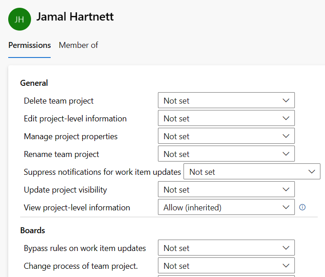
Task: Expand the Update project visibility dropdown
Action: [x=226, y=189]
